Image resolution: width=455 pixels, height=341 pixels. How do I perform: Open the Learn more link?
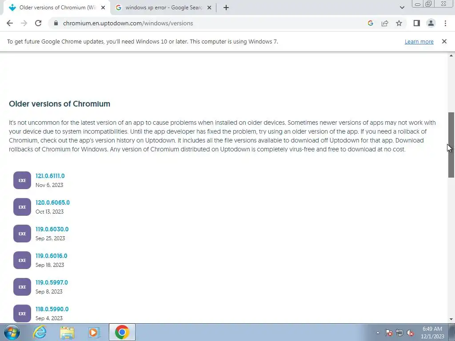click(419, 41)
